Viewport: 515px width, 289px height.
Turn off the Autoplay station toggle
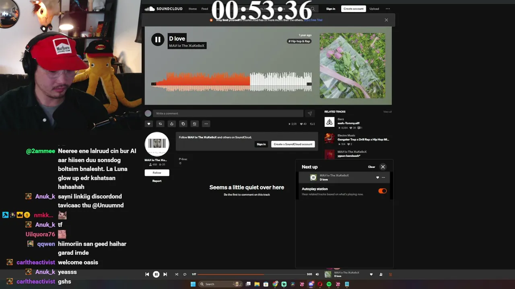[x=383, y=191]
